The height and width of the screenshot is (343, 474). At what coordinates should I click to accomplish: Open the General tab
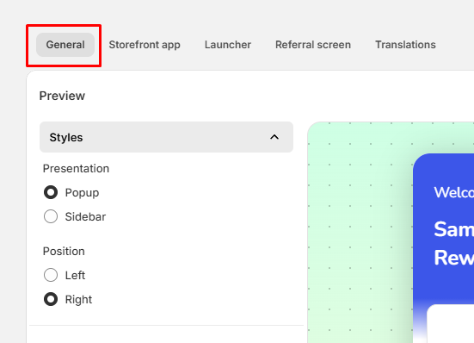(65, 45)
